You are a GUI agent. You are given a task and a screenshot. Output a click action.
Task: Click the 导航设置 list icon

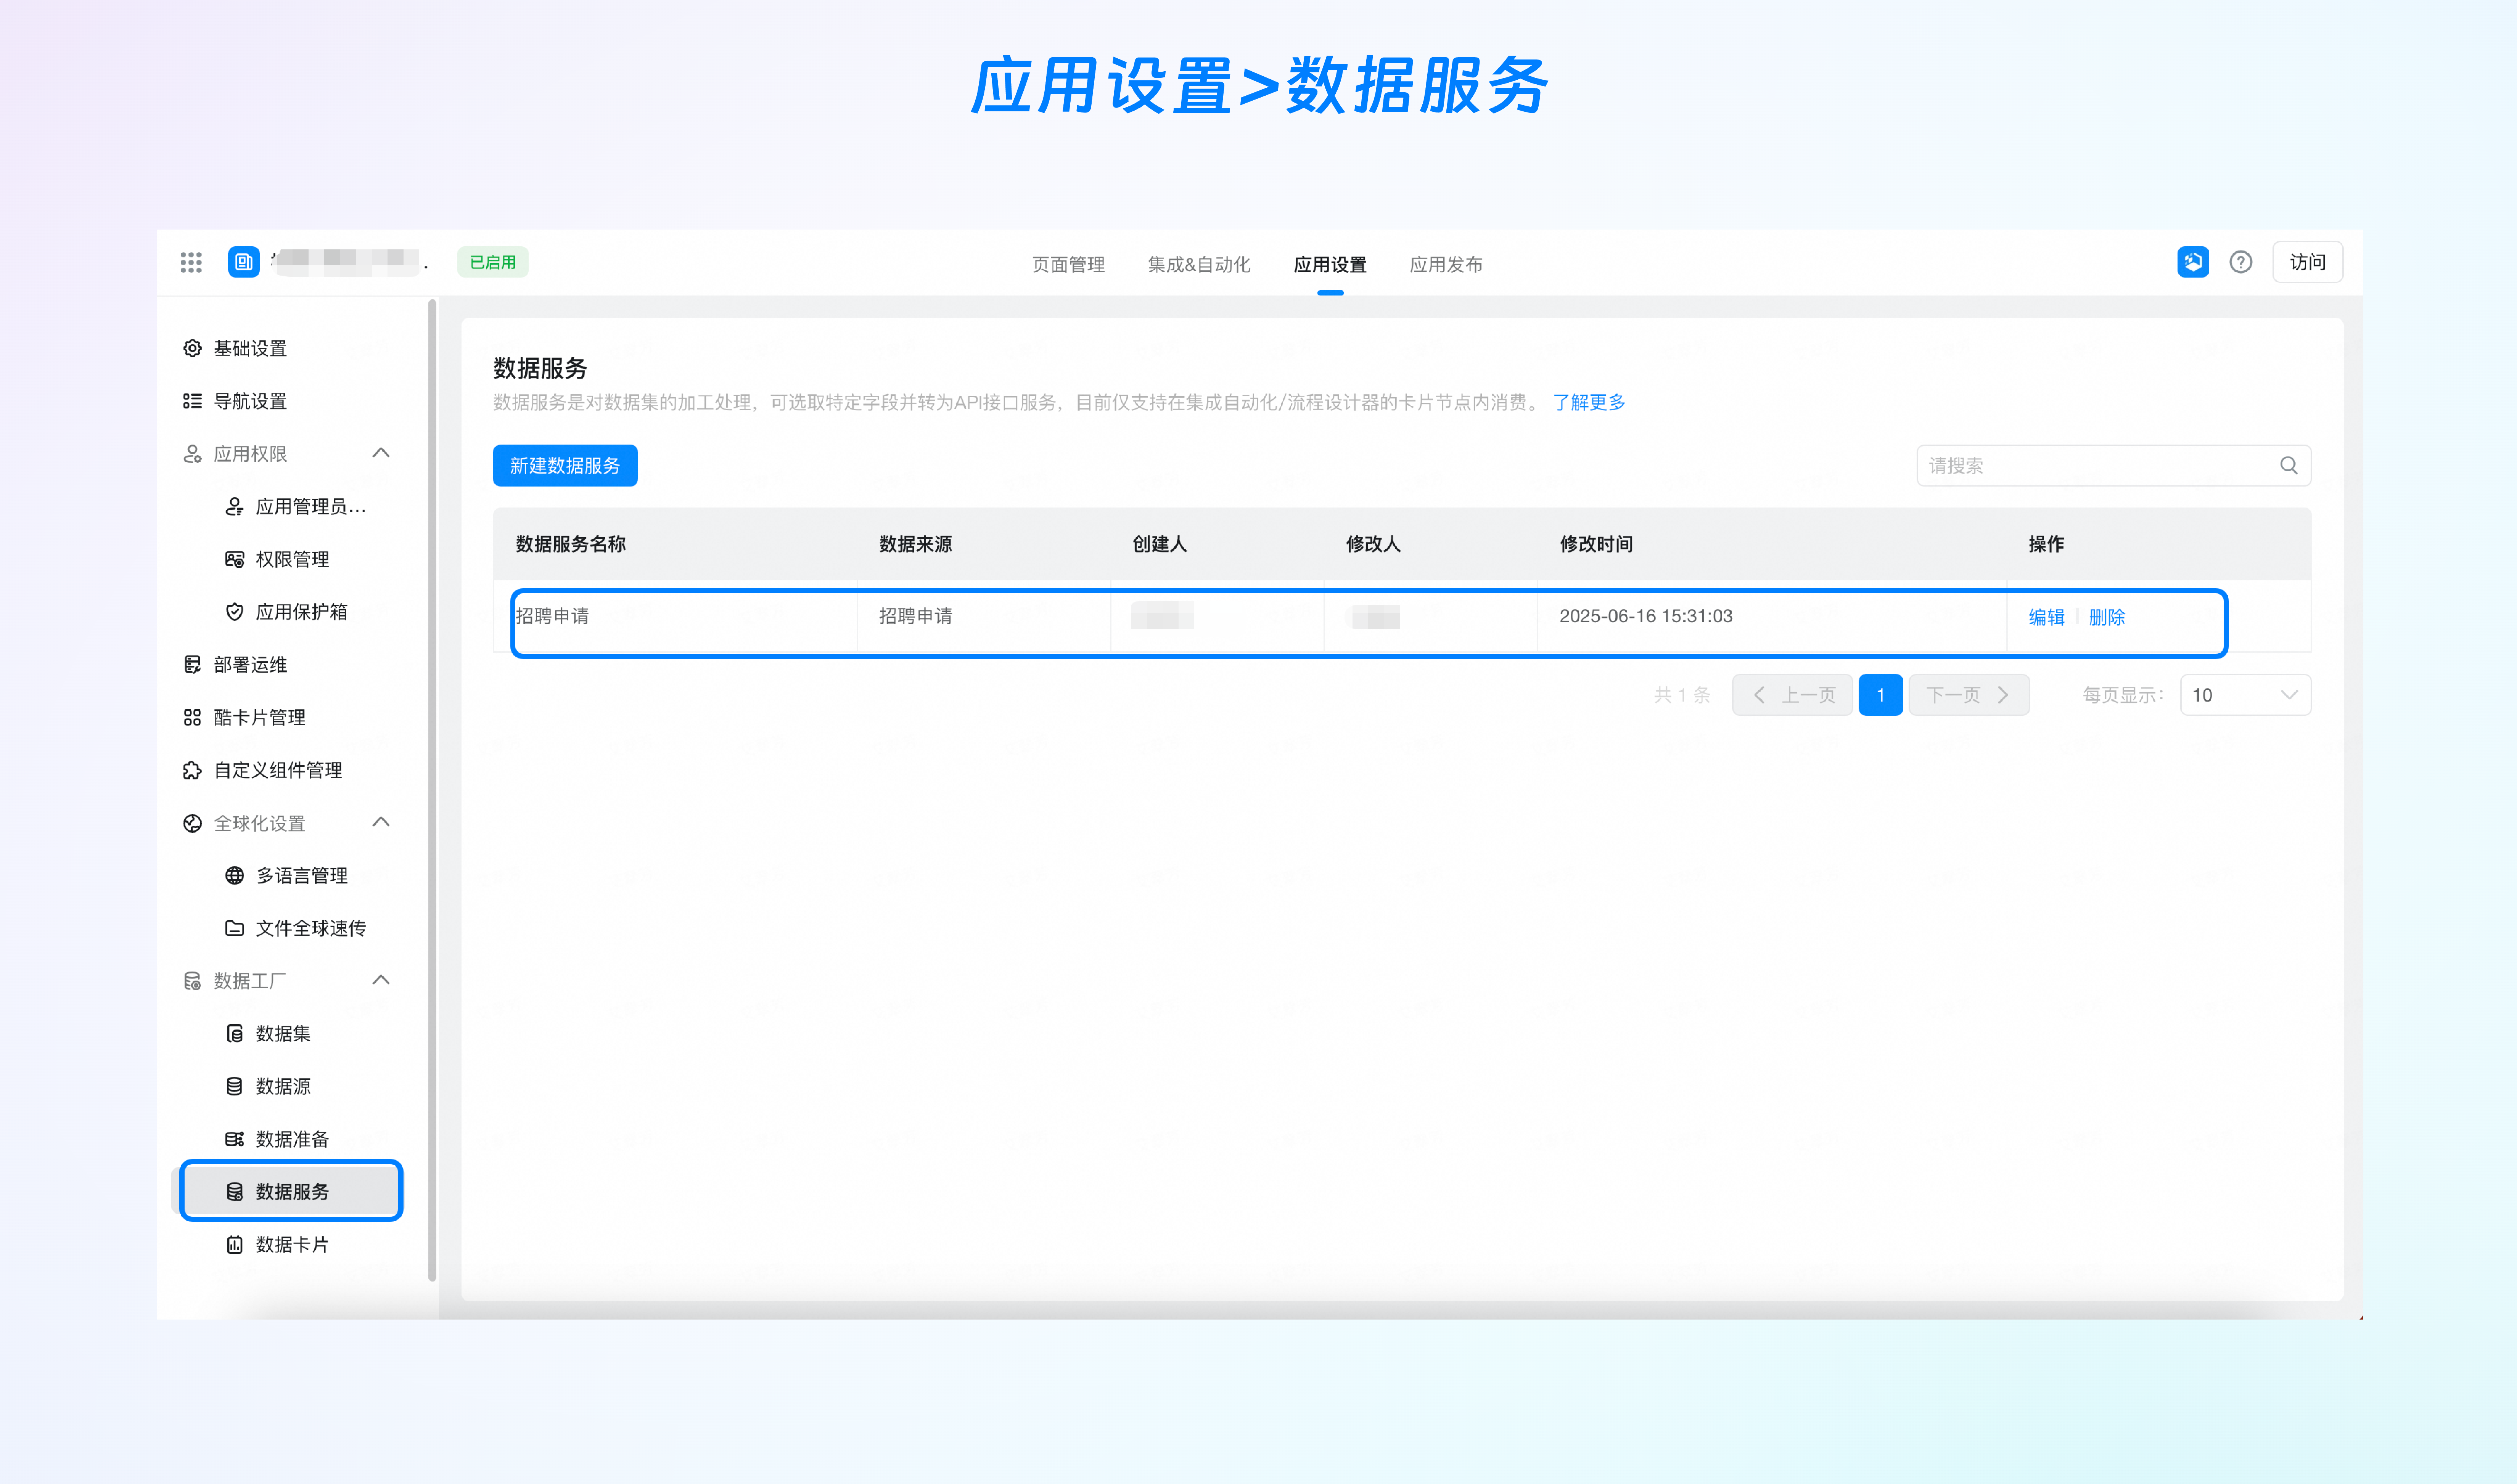193,401
